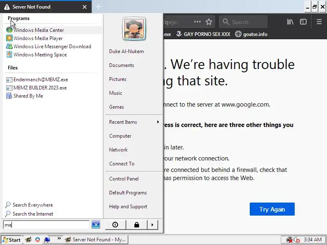The image size is (327, 245).
Task: Open the raccoon quick launch icon
Action: [28, 240]
